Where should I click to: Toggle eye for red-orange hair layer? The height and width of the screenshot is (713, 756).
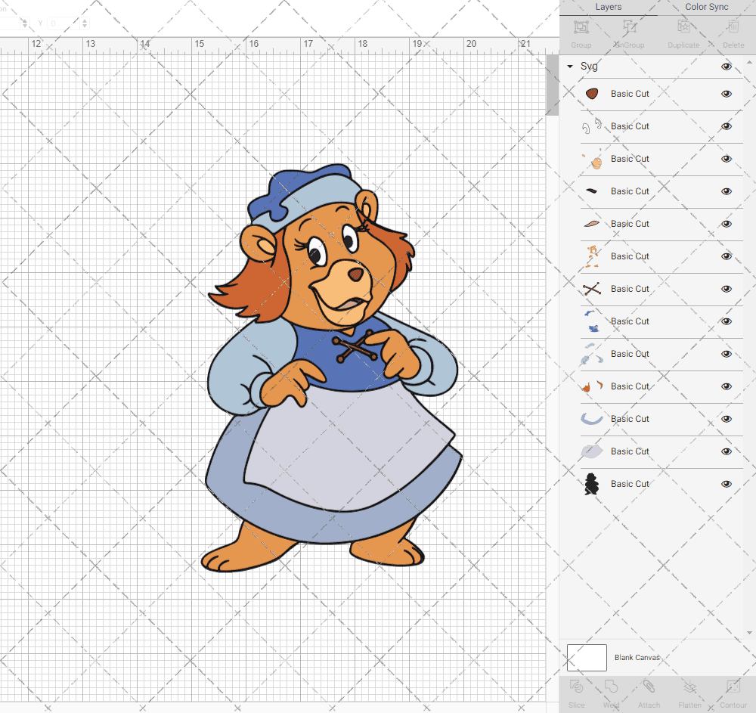click(726, 386)
